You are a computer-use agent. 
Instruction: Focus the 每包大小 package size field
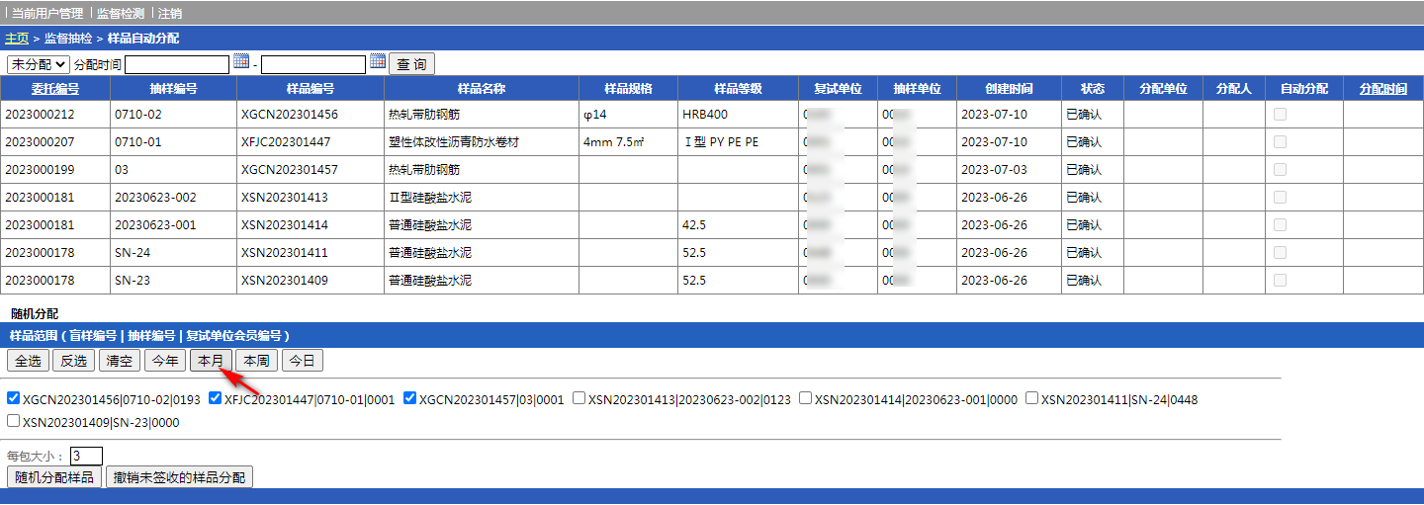pos(86,456)
